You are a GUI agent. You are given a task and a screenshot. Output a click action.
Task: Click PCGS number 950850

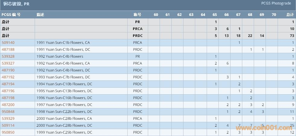[x=8, y=132]
